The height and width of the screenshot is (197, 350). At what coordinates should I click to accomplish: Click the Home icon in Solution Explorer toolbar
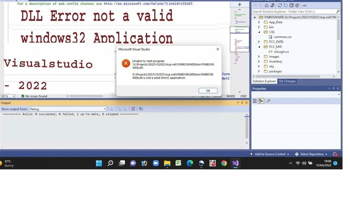[266, 5]
